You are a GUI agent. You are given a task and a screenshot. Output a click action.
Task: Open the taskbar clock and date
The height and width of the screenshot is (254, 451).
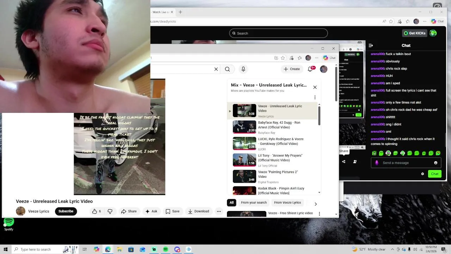(432, 249)
